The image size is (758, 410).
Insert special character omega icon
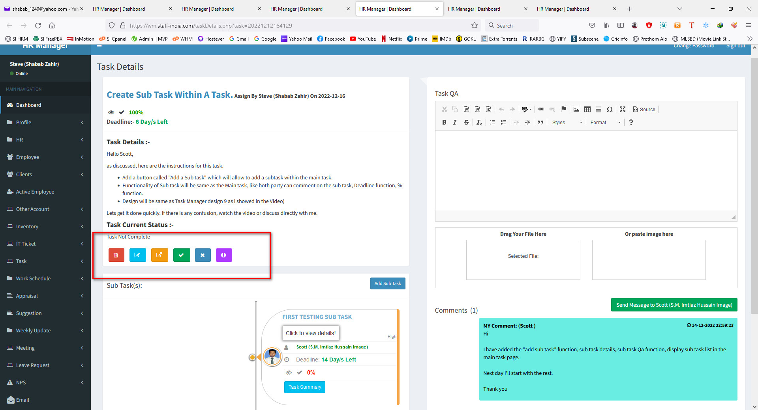pyautogui.click(x=610, y=109)
